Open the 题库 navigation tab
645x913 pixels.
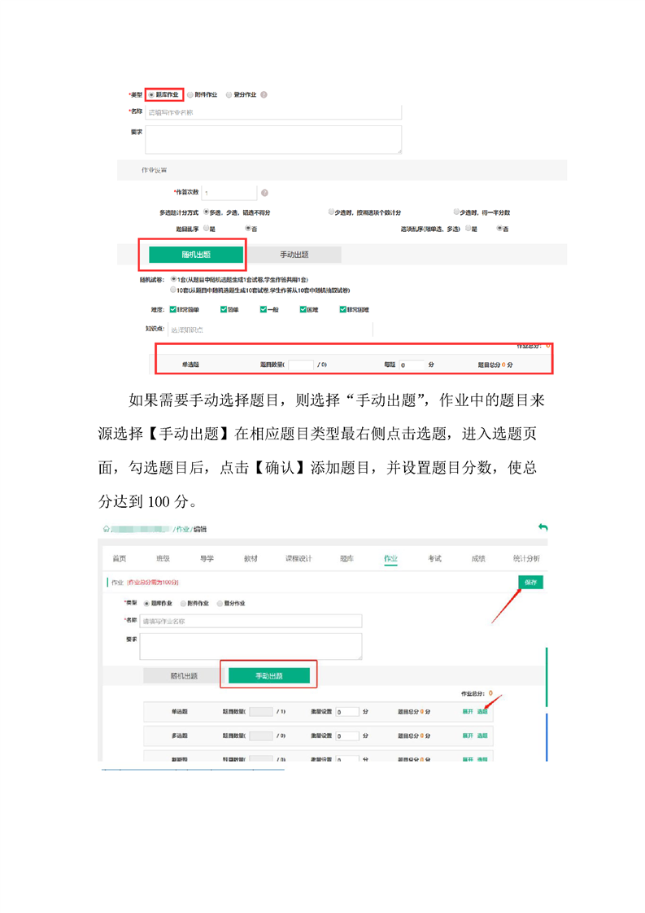coord(346,558)
